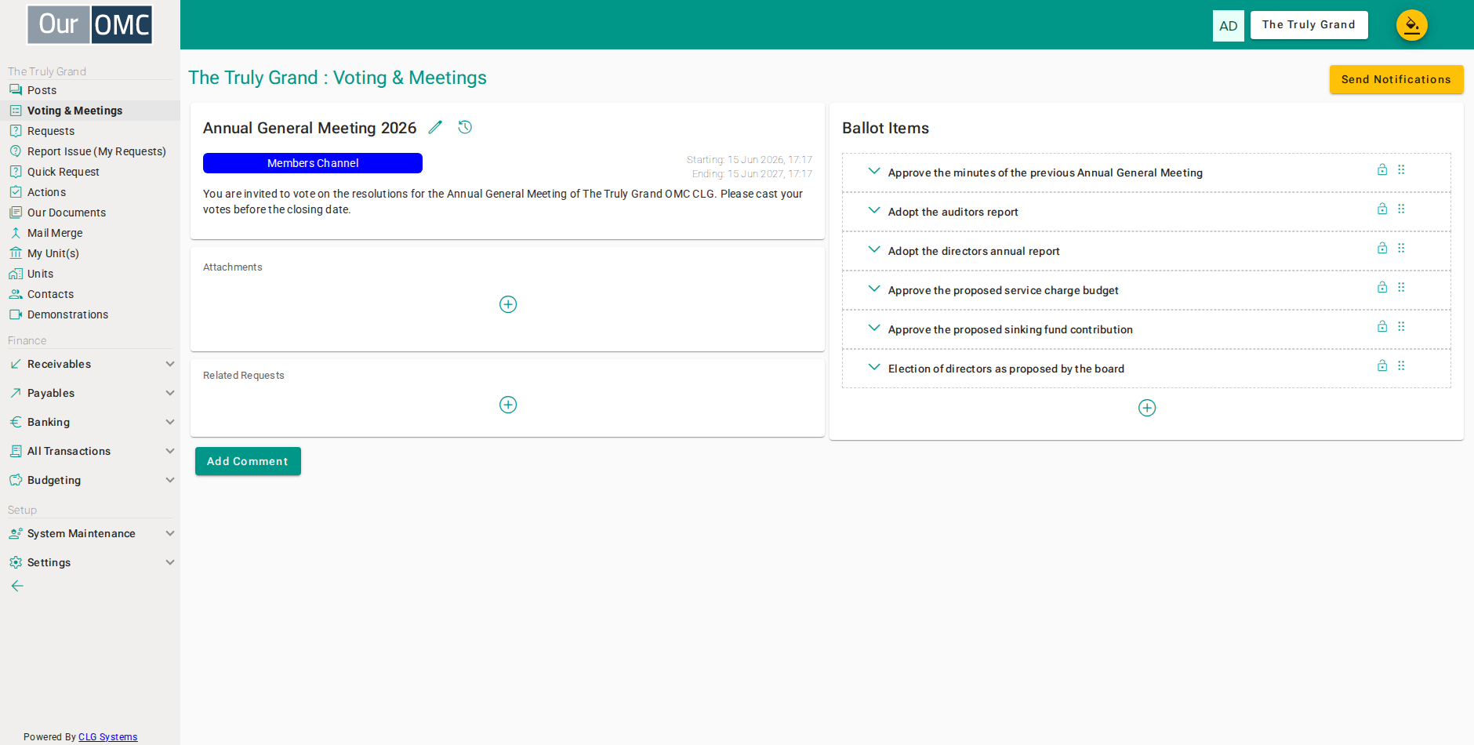
Task: Expand the proposed sinking fund contribution chevron
Action: point(874,328)
